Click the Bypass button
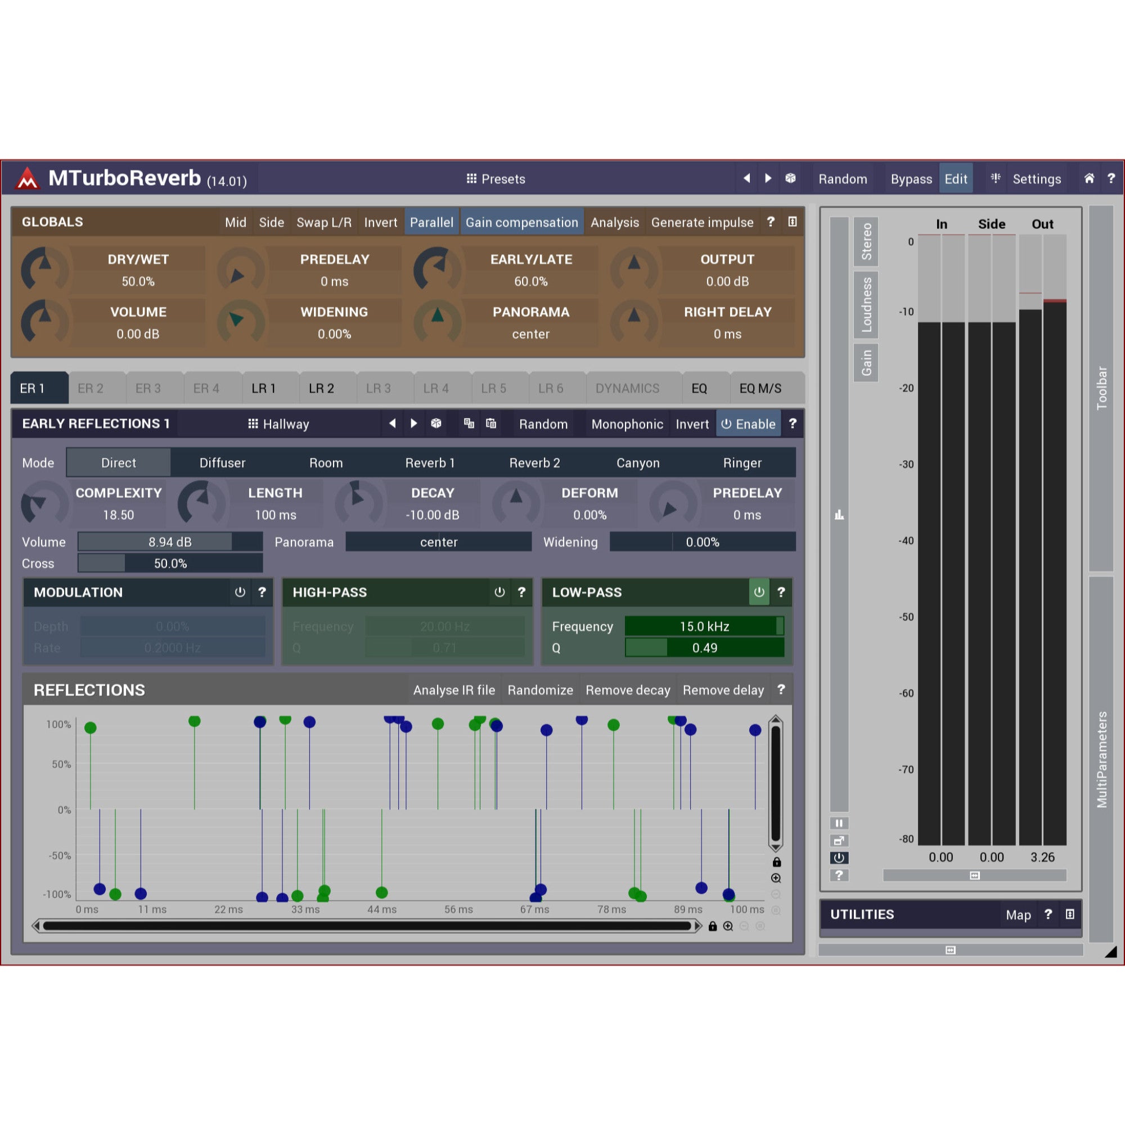1125x1125 pixels. [911, 179]
